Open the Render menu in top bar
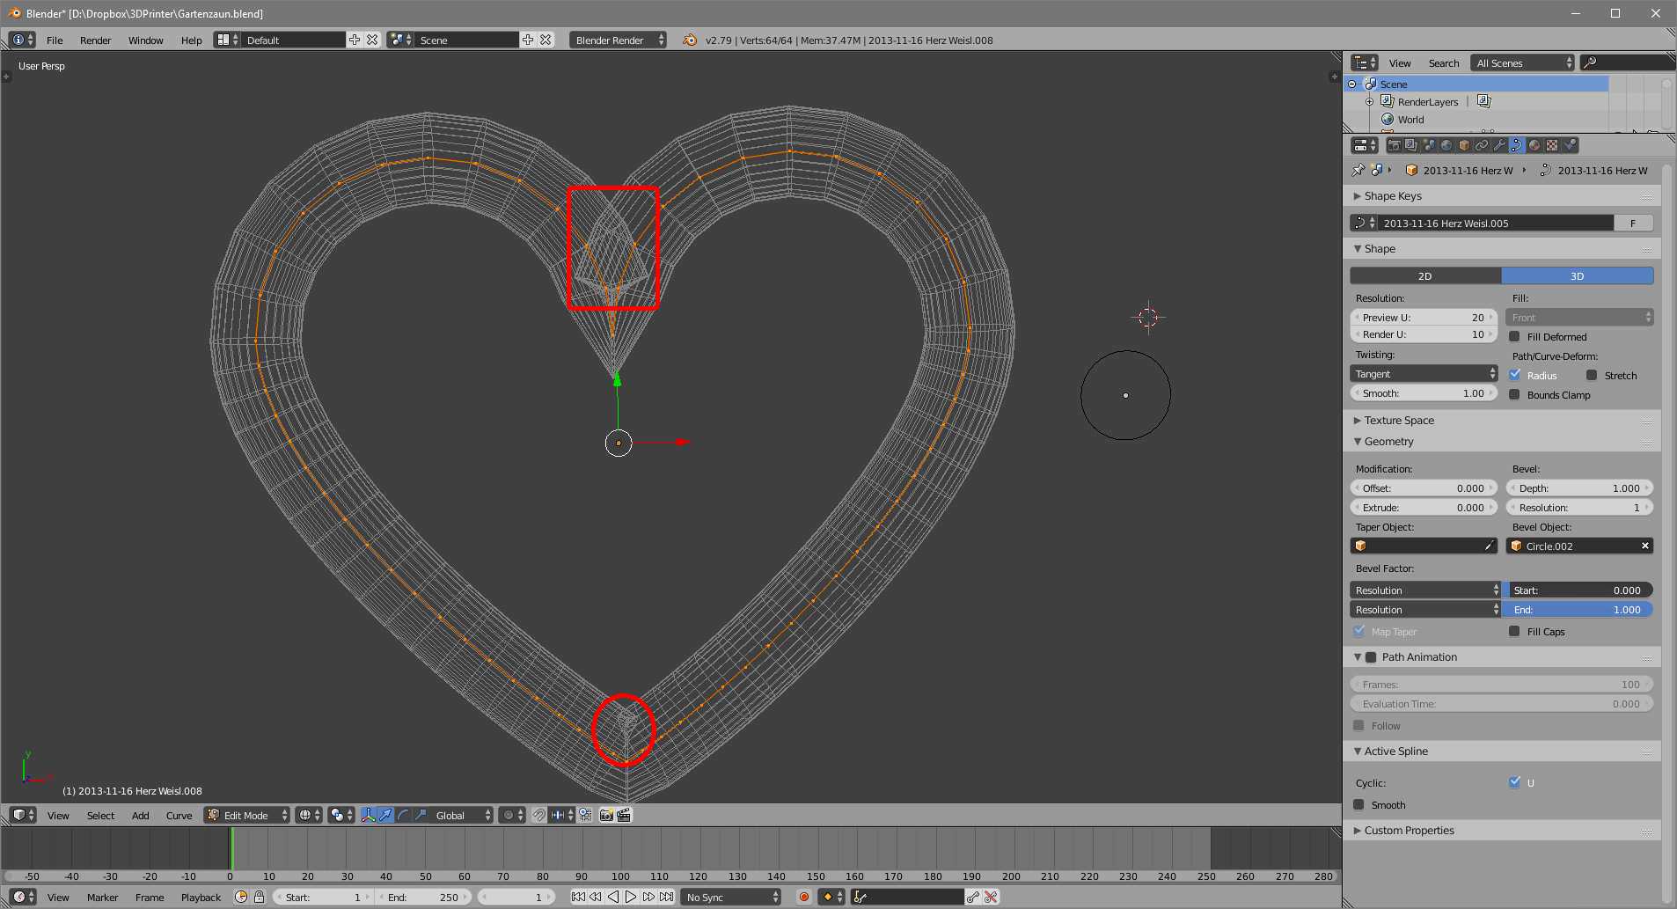1677x909 pixels. 96,40
